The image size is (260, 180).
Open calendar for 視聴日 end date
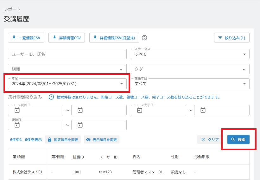(80, 125)
